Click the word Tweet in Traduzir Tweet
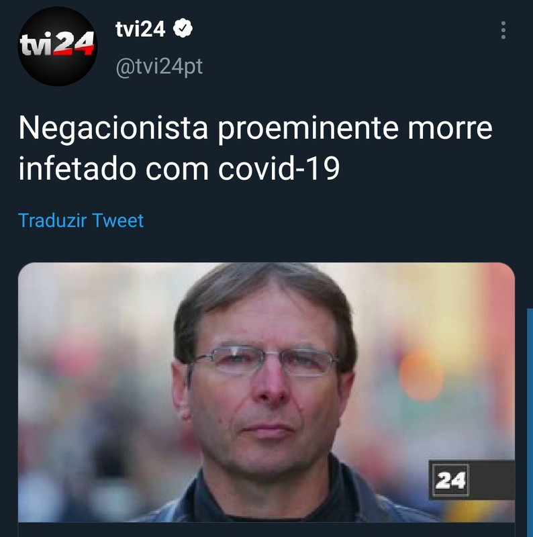 [x=118, y=220]
